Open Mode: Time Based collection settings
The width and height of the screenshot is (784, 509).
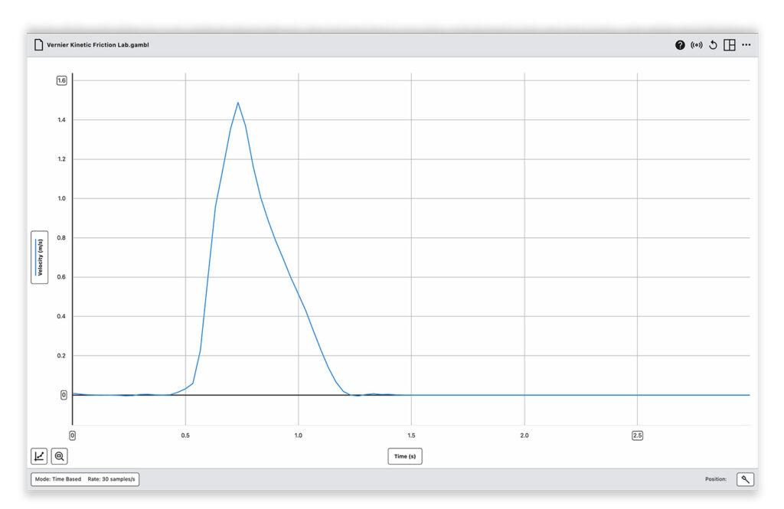point(58,479)
